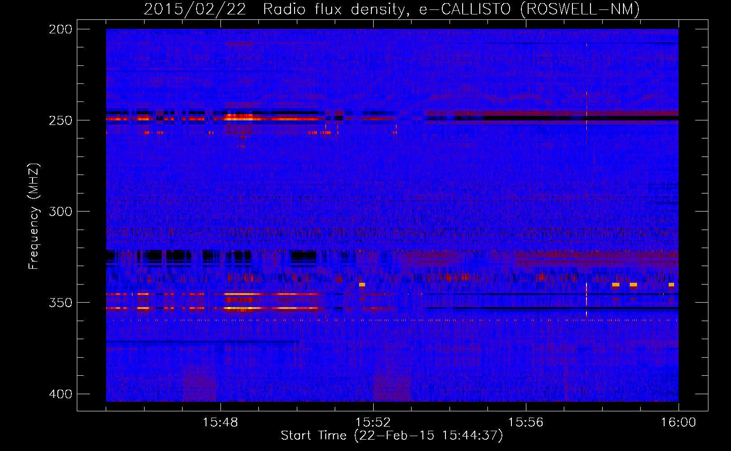Click the plot title "Radio flux density, e-CALLISTO (ROSWELL-NM)"

pyautogui.click(x=451, y=9)
